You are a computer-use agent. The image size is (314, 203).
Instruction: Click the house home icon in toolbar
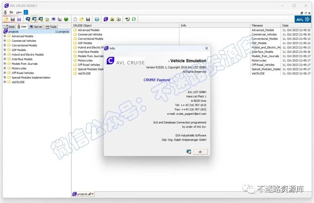(x=47, y=19)
